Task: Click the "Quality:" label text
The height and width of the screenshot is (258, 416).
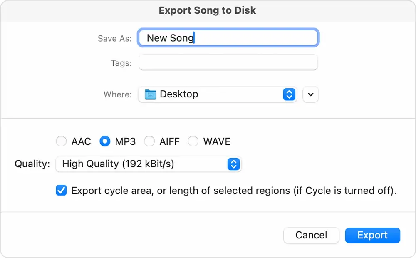Action: (x=32, y=164)
